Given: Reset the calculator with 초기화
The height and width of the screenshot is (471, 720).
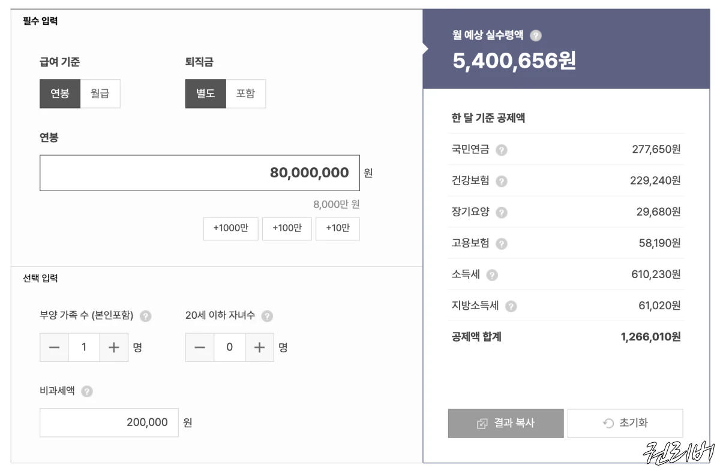Looking at the screenshot, I should 625,423.
